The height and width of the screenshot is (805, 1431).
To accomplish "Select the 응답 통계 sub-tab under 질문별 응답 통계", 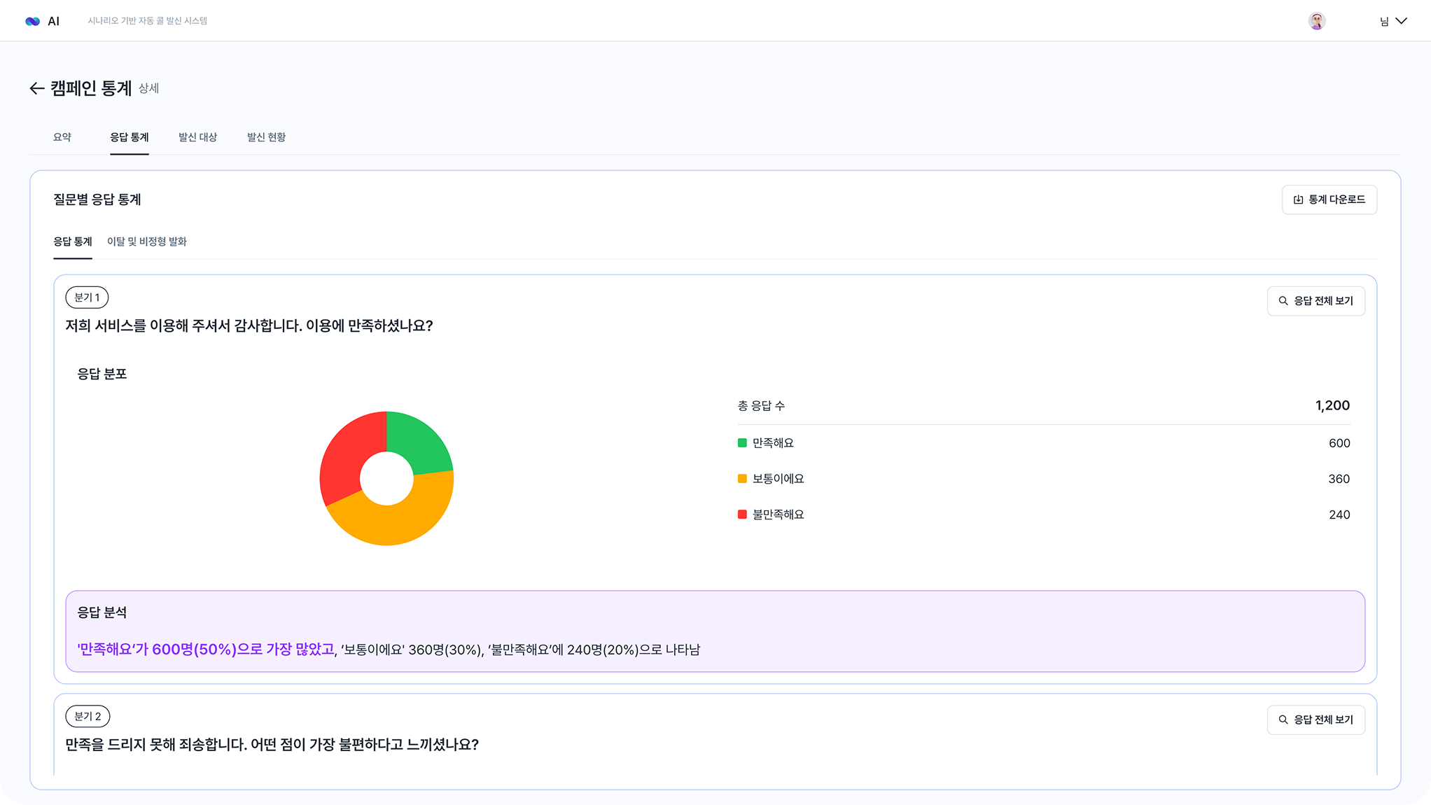I will click(73, 241).
